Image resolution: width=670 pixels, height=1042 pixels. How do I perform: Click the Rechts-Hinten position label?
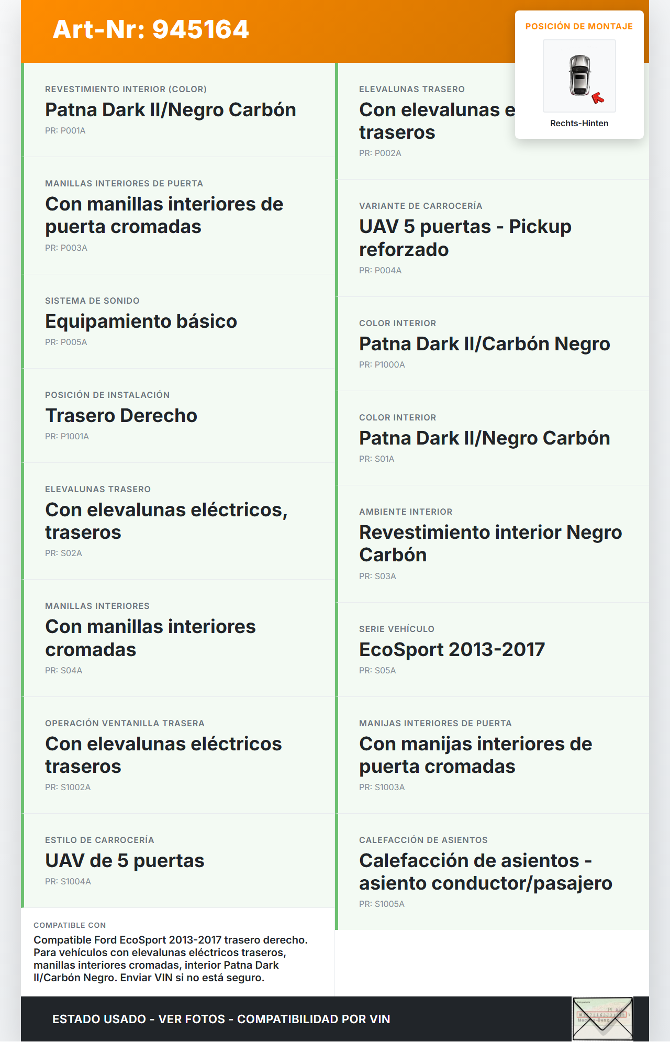pos(579,124)
